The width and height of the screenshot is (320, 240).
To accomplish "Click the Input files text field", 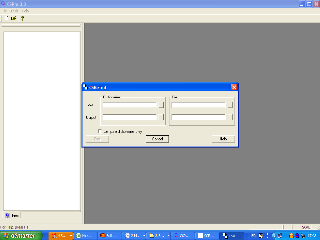I will coord(199,105).
